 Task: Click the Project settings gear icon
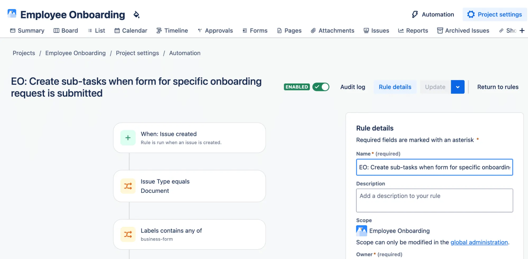pyautogui.click(x=471, y=15)
